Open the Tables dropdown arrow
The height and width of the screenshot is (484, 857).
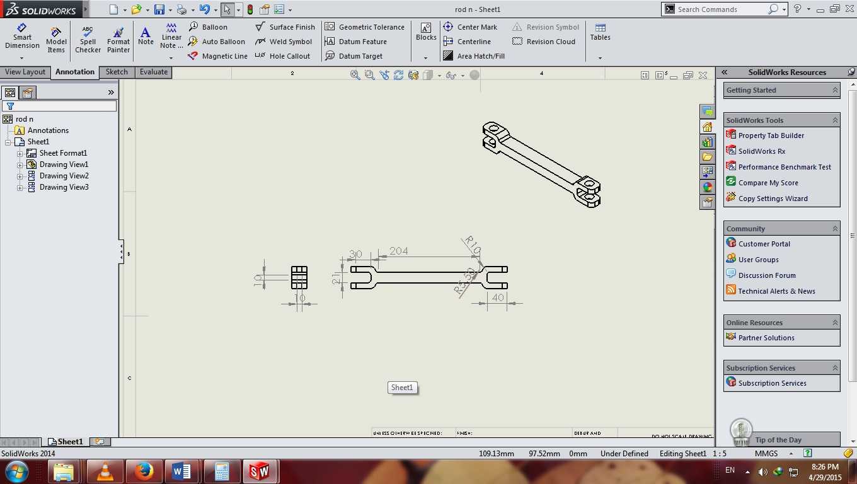point(600,58)
